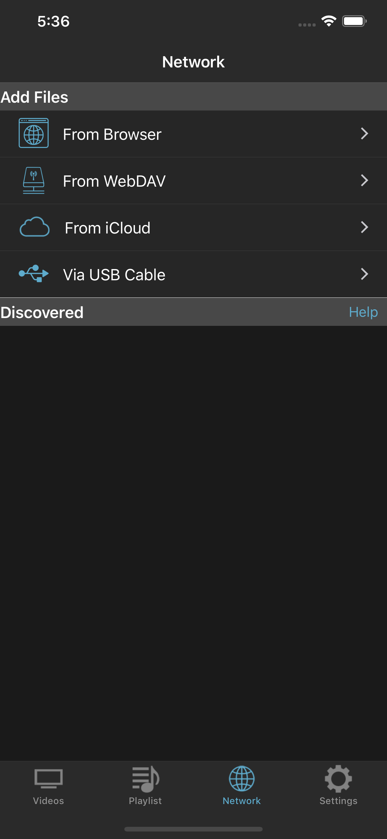Open Help link in Discovered header
The image size is (387, 839).
tap(363, 312)
